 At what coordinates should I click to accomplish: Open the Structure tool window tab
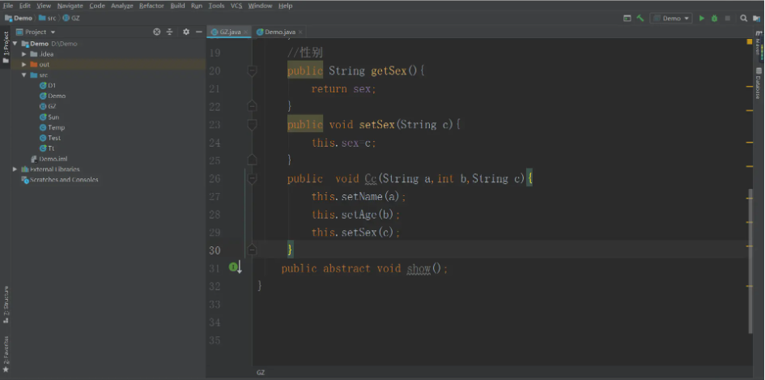(6, 305)
